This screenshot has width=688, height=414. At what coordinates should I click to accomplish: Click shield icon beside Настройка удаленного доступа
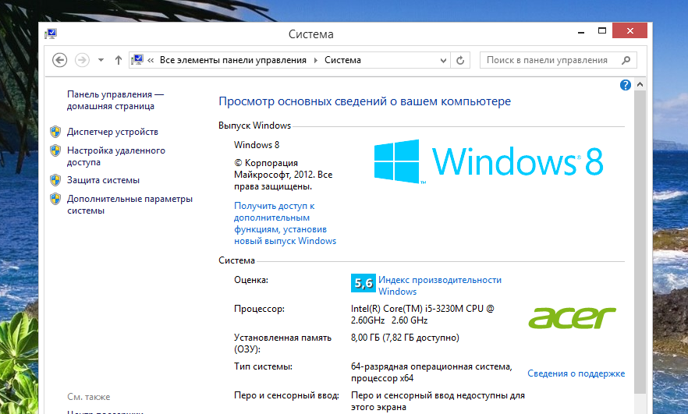click(x=55, y=151)
